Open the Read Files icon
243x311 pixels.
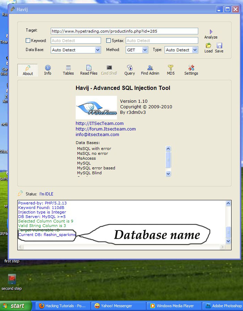click(x=89, y=68)
